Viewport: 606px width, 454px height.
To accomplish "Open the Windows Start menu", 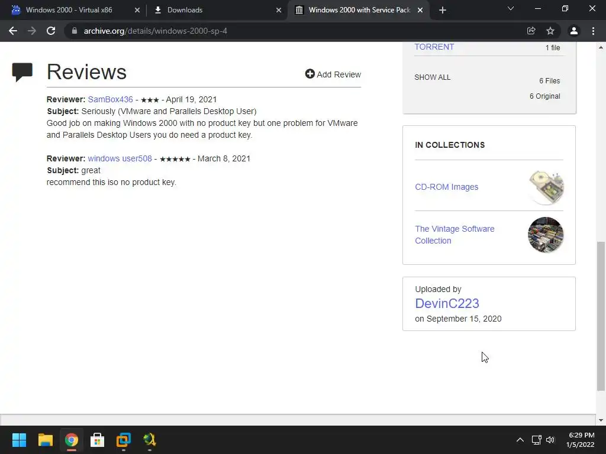I will click(x=19, y=440).
